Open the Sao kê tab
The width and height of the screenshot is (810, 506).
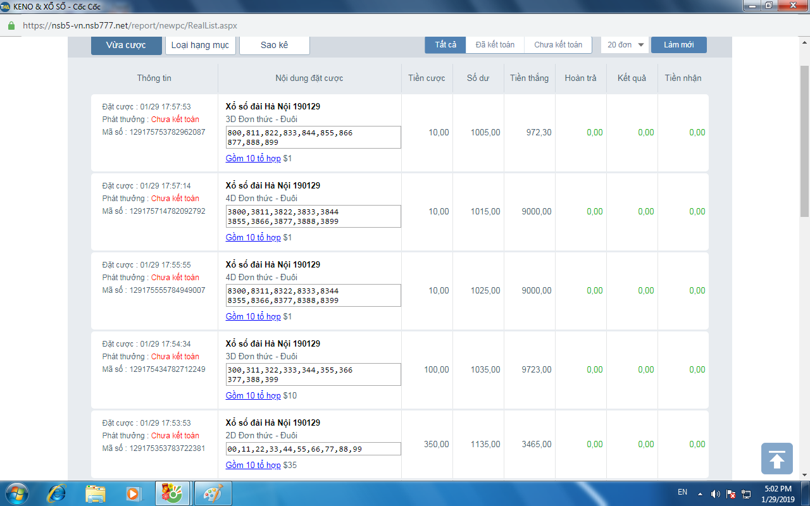click(274, 45)
